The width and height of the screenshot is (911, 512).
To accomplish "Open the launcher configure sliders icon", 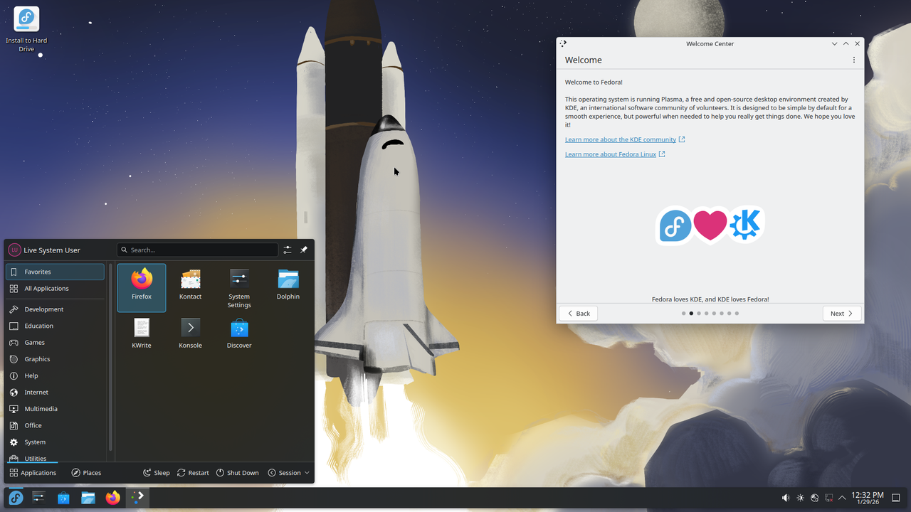I will [x=288, y=250].
